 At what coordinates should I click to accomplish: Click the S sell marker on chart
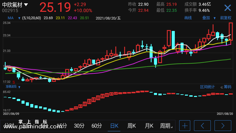[14, 82]
